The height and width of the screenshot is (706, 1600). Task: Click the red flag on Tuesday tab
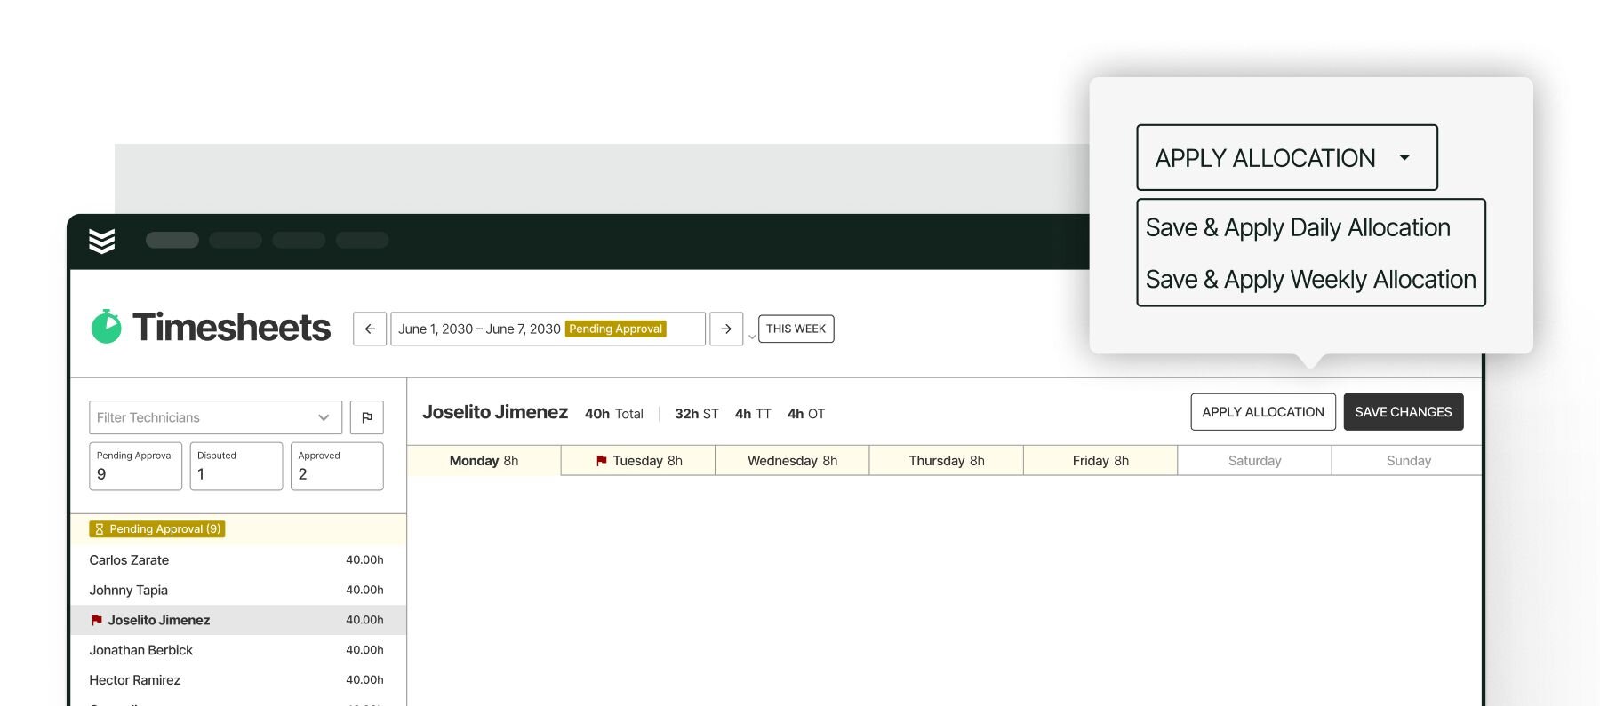[x=602, y=461]
